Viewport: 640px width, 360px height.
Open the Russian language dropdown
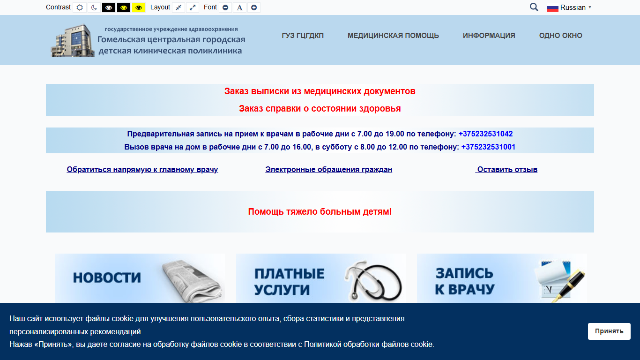[569, 7]
